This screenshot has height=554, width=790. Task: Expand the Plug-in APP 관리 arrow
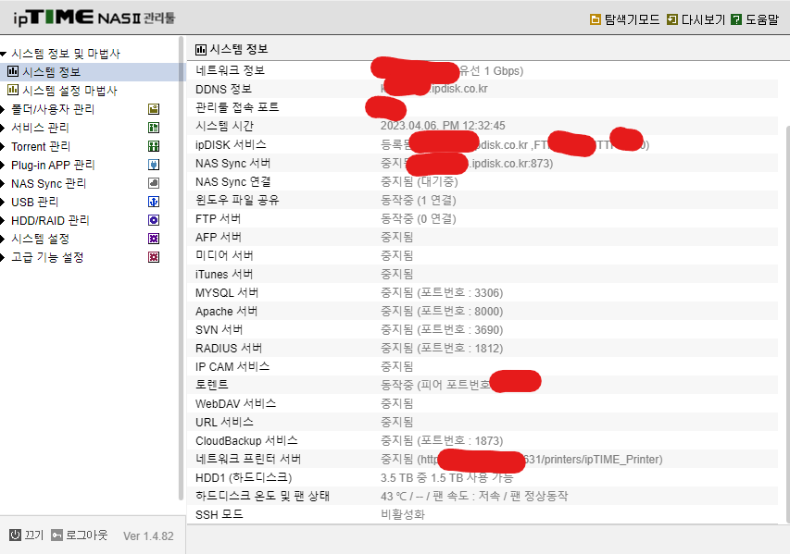tap(3, 165)
